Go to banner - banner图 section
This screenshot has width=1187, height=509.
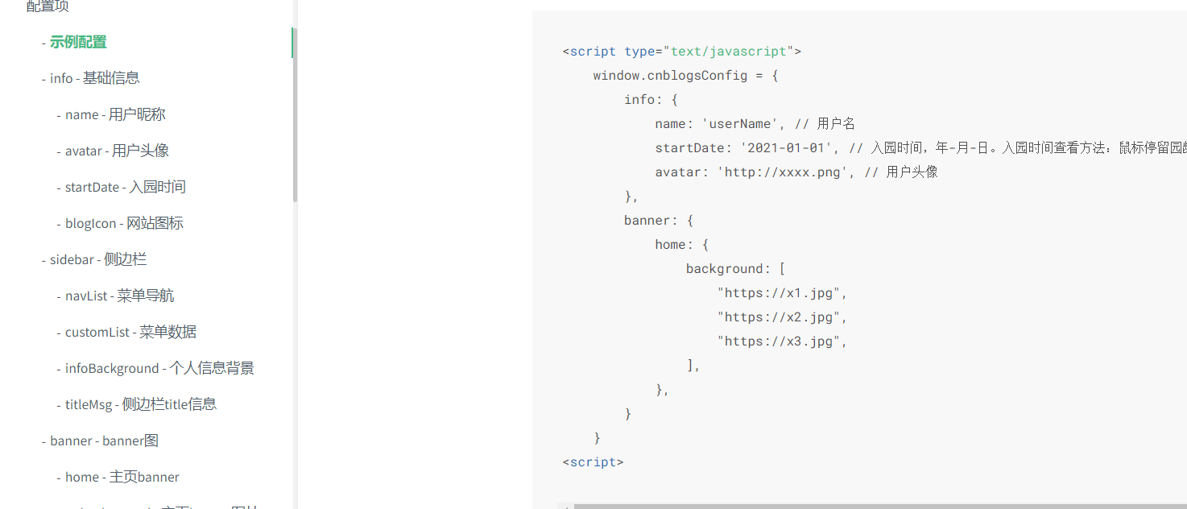pyautogui.click(x=104, y=441)
